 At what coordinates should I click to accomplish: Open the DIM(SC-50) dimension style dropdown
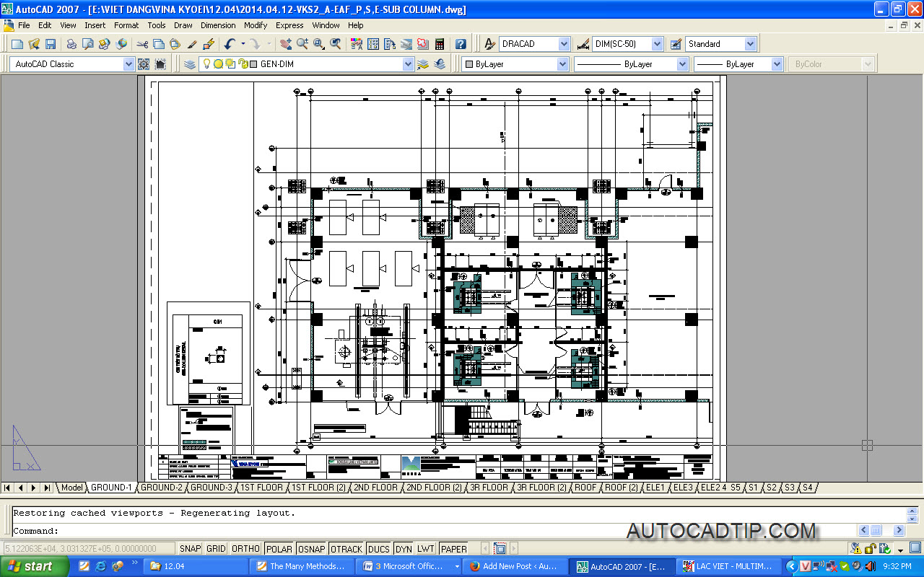point(657,44)
